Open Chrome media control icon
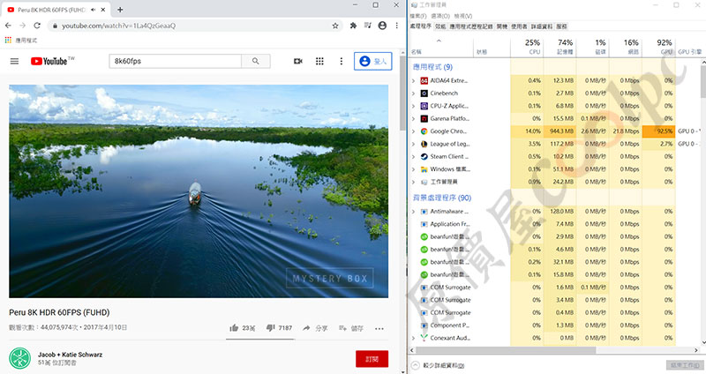The width and height of the screenshot is (706, 374). click(368, 26)
